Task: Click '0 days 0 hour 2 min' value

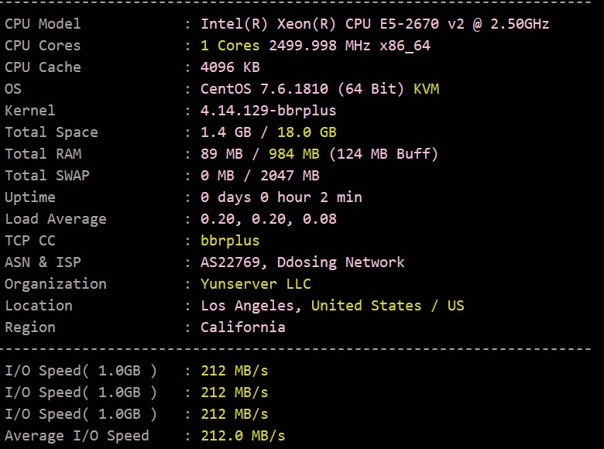Action: [x=281, y=197]
